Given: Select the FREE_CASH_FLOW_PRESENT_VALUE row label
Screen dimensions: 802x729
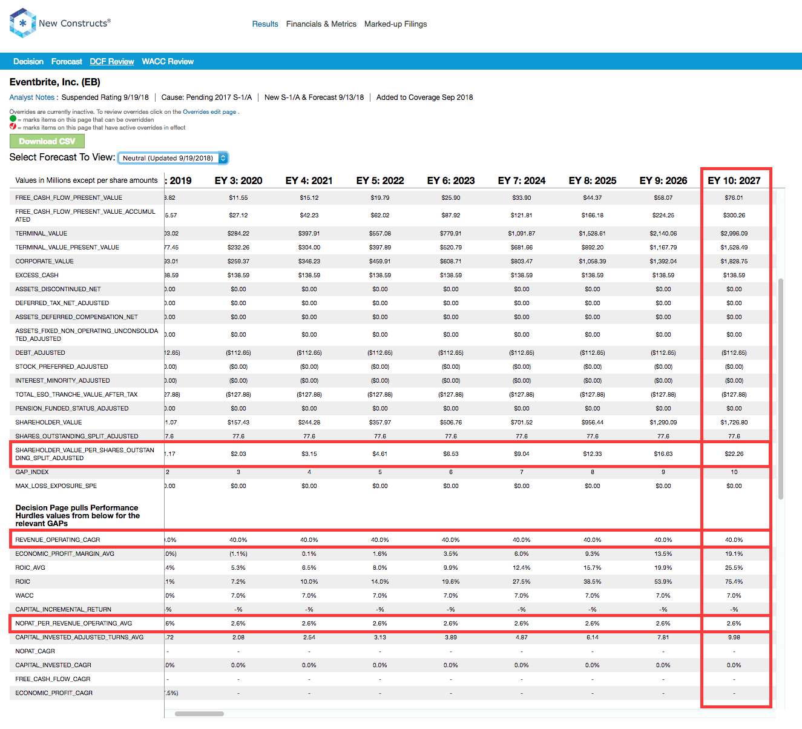Looking at the screenshot, I should pyautogui.click(x=69, y=198).
